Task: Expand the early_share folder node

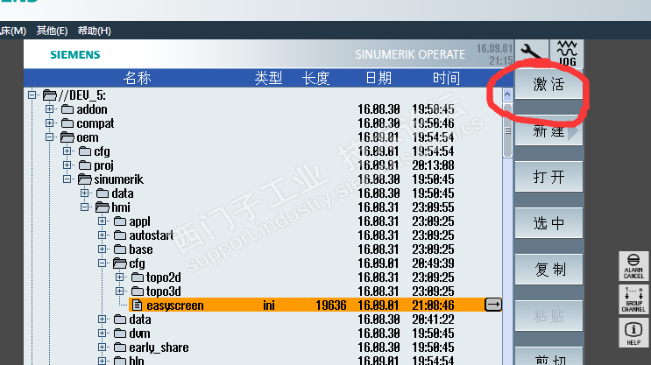Action: pyautogui.click(x=103, y=347)
